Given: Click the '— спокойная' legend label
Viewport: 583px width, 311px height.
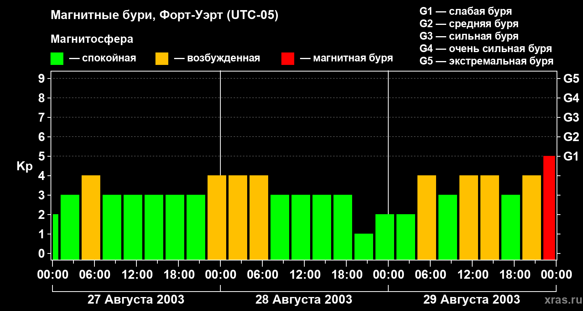Looking at the screenshot, I should [103, 58].
